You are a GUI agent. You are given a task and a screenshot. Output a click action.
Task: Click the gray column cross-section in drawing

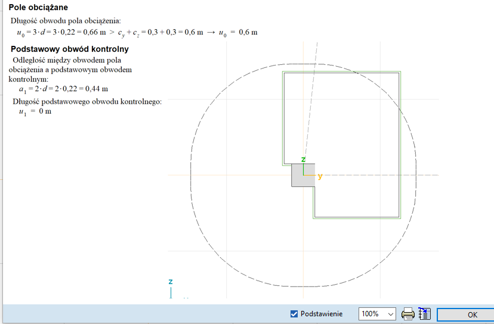[x=302, y=175]
